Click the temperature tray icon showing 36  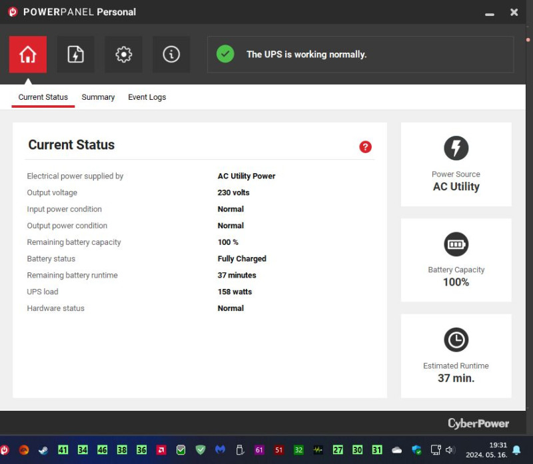(142, 450)
